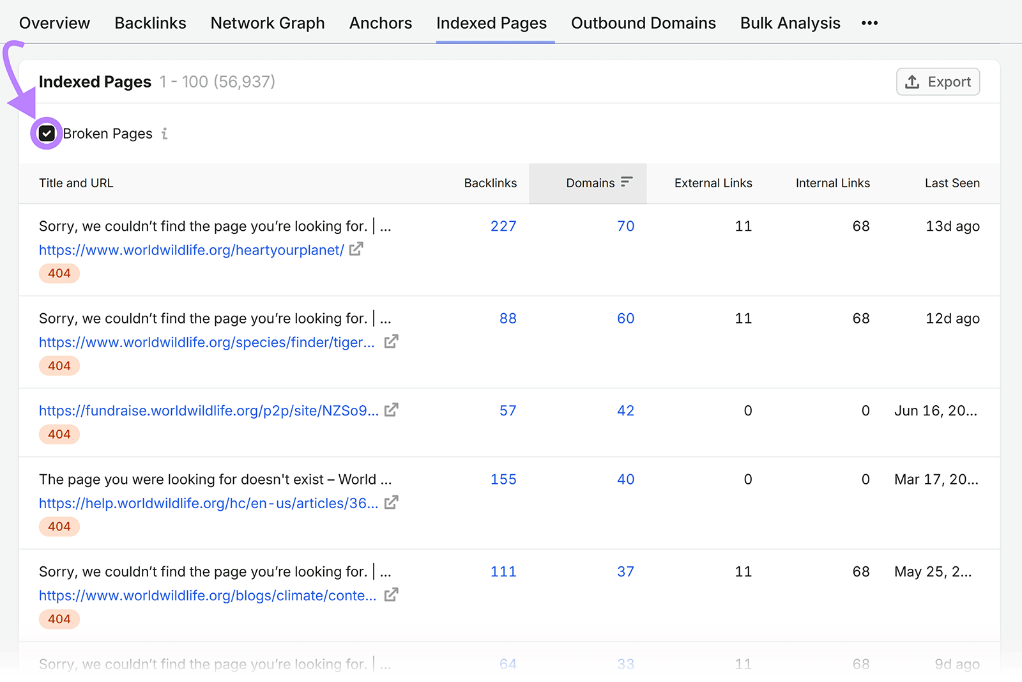Screen dimensions: 1022x682
Task: Uncheck the Broken Pages checkbox
Action: (47, 134)
